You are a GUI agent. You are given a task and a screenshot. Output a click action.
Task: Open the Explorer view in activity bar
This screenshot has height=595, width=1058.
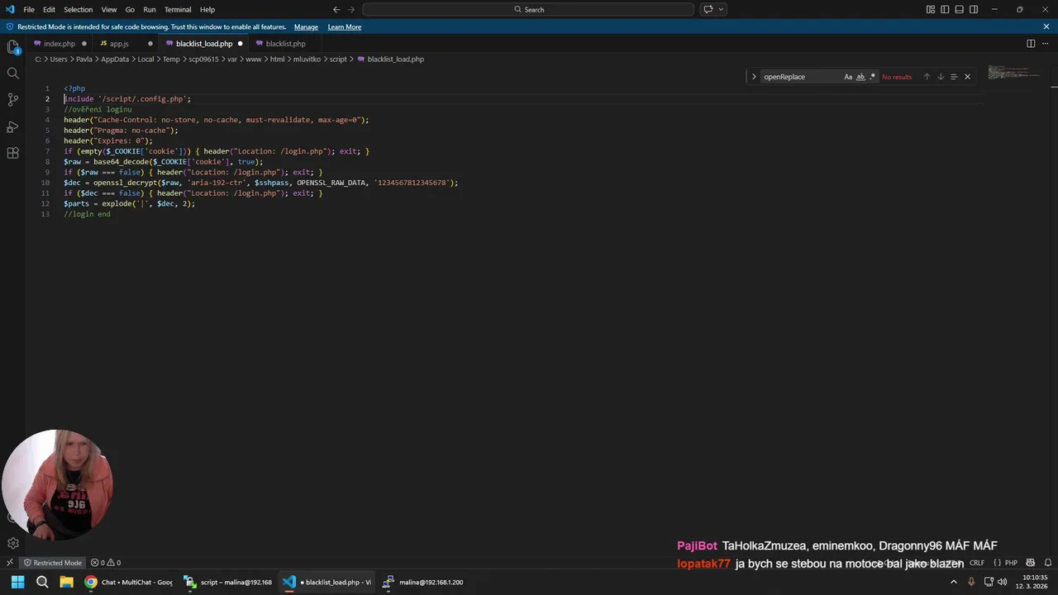coord(12,47)
